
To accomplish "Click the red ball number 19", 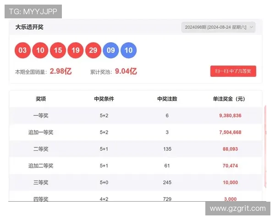I will click(x=76, y=50).
